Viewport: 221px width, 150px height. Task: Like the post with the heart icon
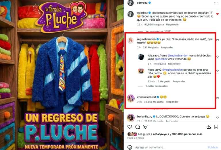(130, 127)
